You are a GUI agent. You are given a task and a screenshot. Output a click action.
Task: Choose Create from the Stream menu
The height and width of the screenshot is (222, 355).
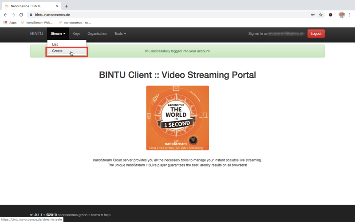tap(57, 51)
